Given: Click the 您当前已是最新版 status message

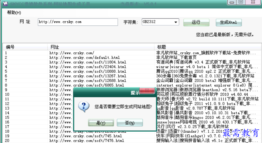Looking at the screenshot, I should 225,35.
